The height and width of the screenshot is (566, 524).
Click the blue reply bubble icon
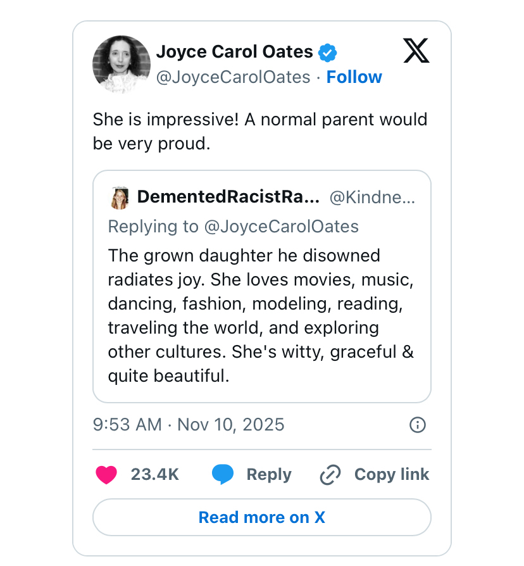pos(222,474)
